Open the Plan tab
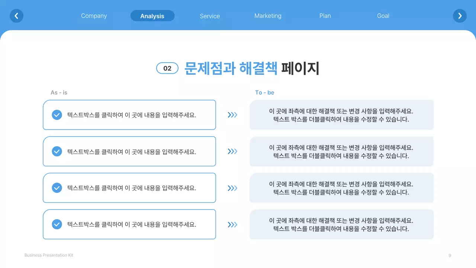Viewport: 476px width, 268px height. pyautogui.click(x=325, y=16)
